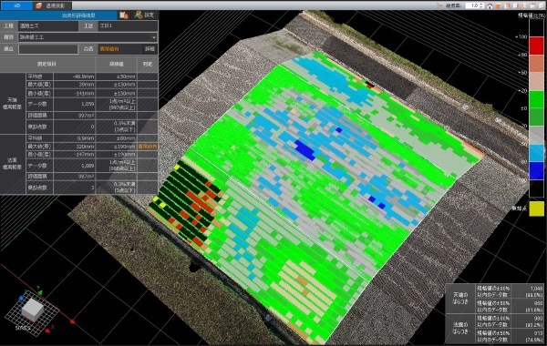Image resolution: width=547 pixels, height=346 pixels.
Task: Expand the 種別 dropdown arrow
Action: (154, 37)
